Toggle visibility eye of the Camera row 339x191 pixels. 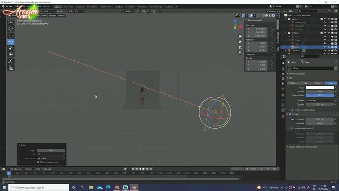[329, 51]
